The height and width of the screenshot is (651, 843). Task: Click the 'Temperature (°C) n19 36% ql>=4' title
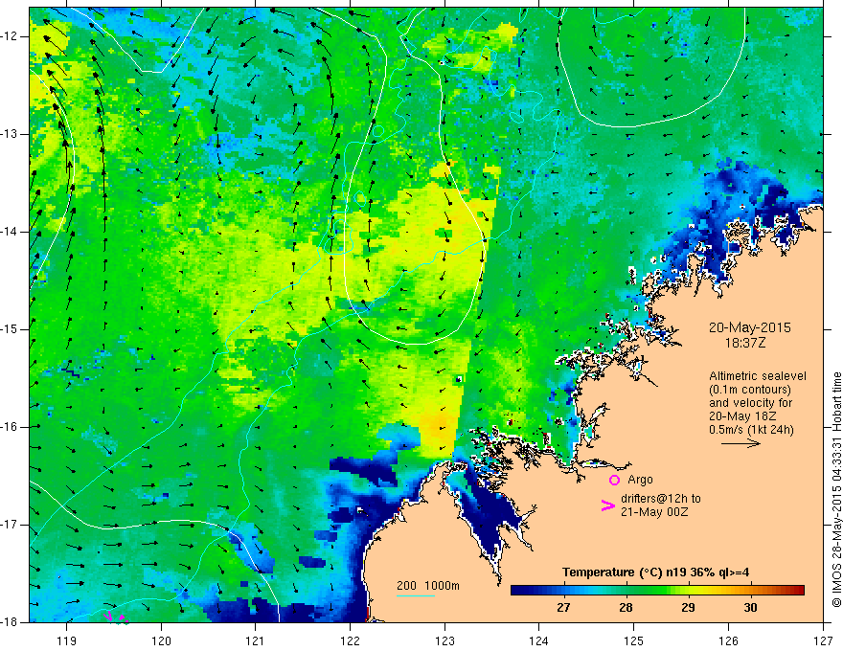[656, 572]
